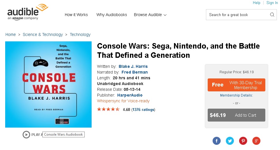Share on Facebook
This screenshot has height=150, width=280.
point(217,141)
